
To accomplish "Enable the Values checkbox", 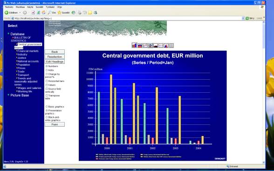I will (x=47, y=85).
